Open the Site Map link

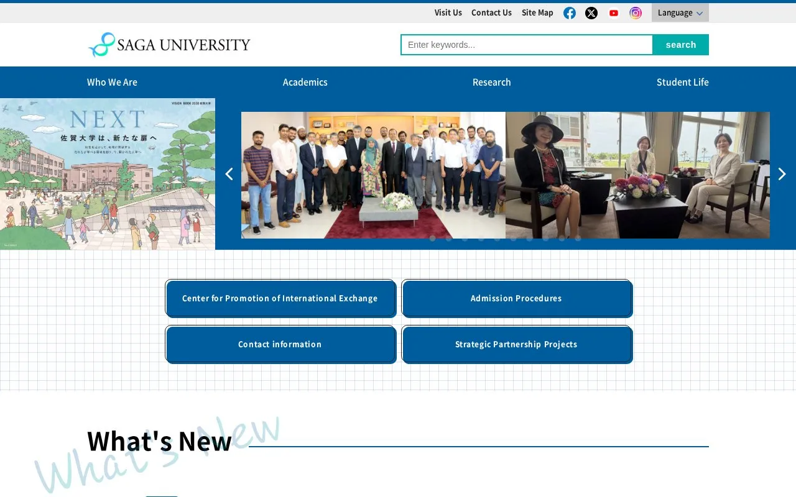tap(537, 12)
